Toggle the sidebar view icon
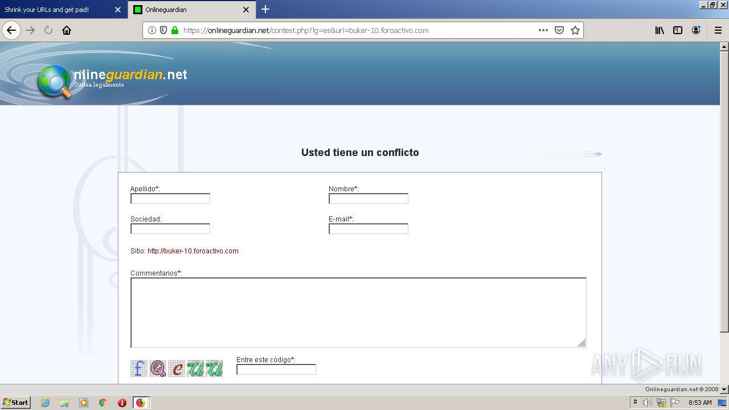The width and height of the screenshot is (729, 410). point(678,30)
